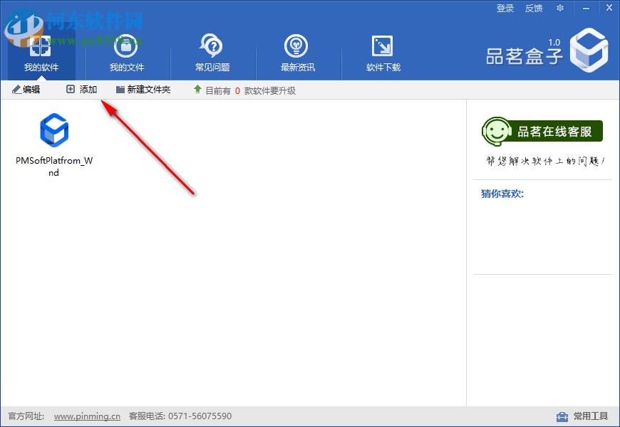Open the settings gear icon
This screenshot has height=427, width=620.
(560, 8)
